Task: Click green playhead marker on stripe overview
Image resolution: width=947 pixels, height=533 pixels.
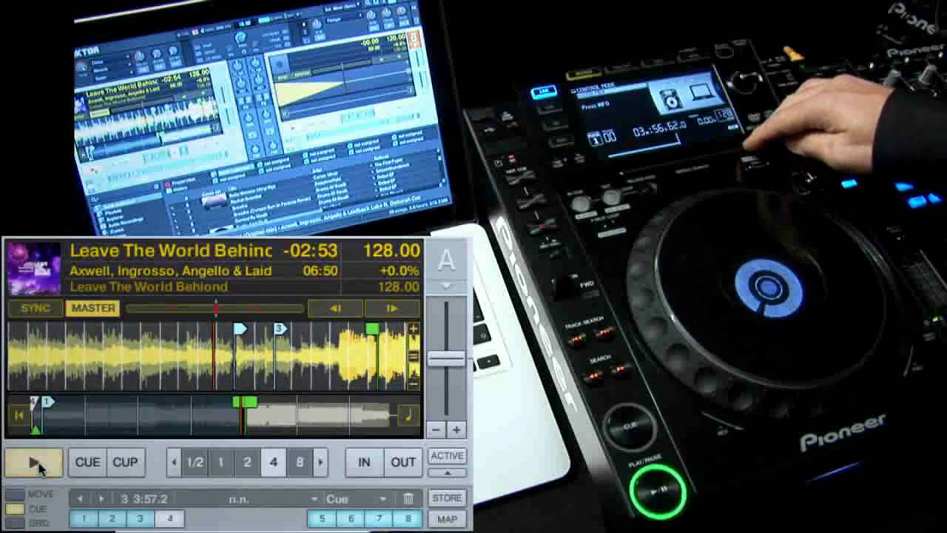Action: tap(246, 402)
